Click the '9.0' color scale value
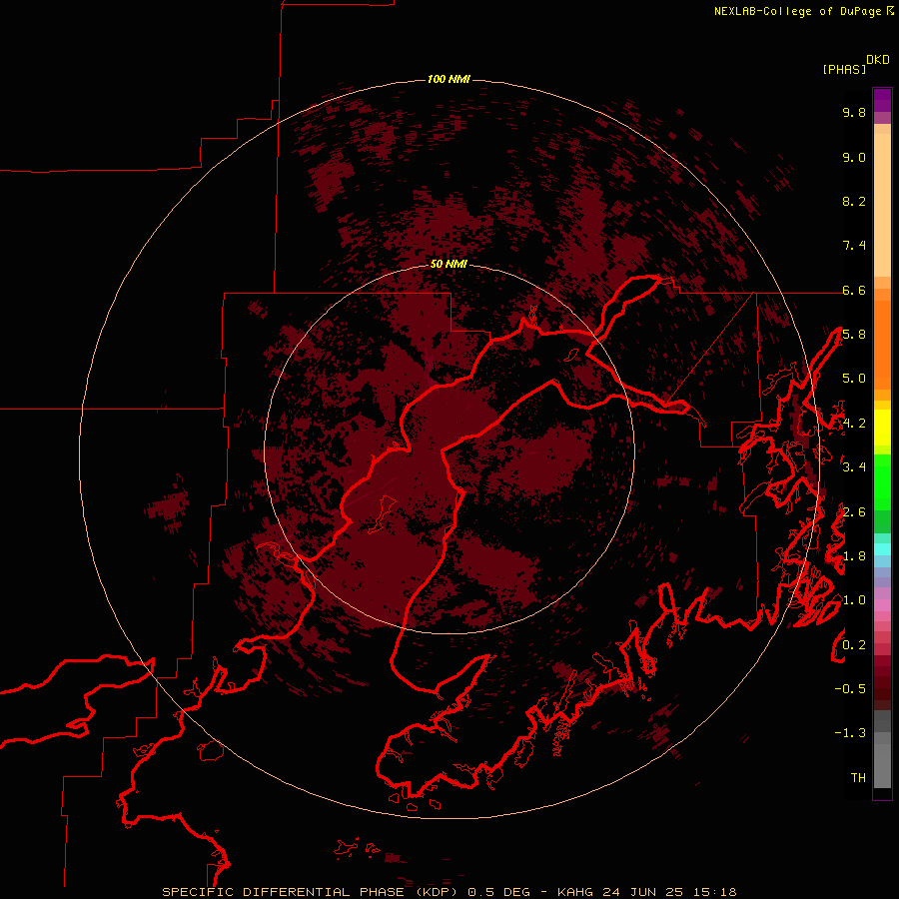This screenshot has height=899, width=899. pyautogui.click(x=854, y=157)
